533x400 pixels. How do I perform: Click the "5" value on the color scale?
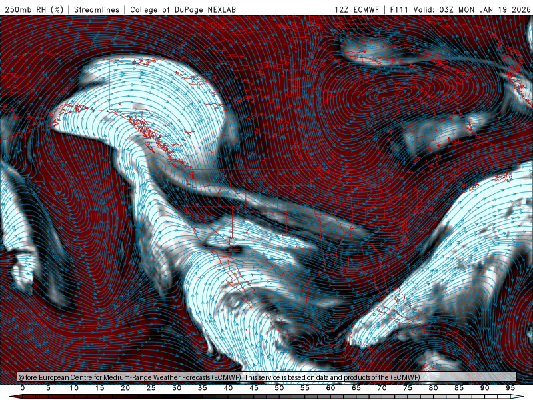[48, 388]
